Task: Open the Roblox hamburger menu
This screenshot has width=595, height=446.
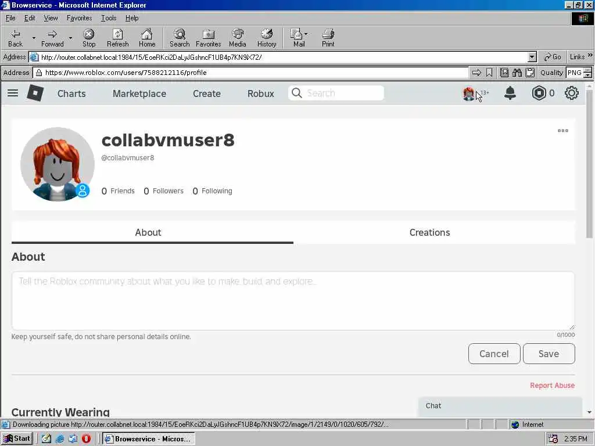Action: (13, 93)
